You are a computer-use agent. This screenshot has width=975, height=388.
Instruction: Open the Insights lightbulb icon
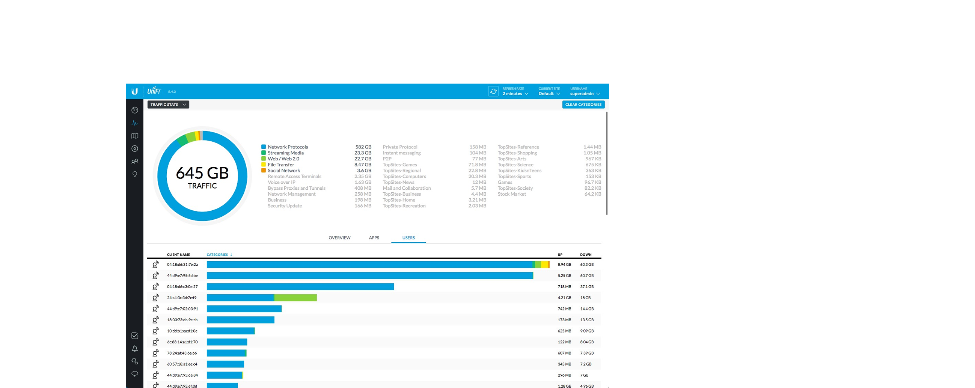[134, 174]
